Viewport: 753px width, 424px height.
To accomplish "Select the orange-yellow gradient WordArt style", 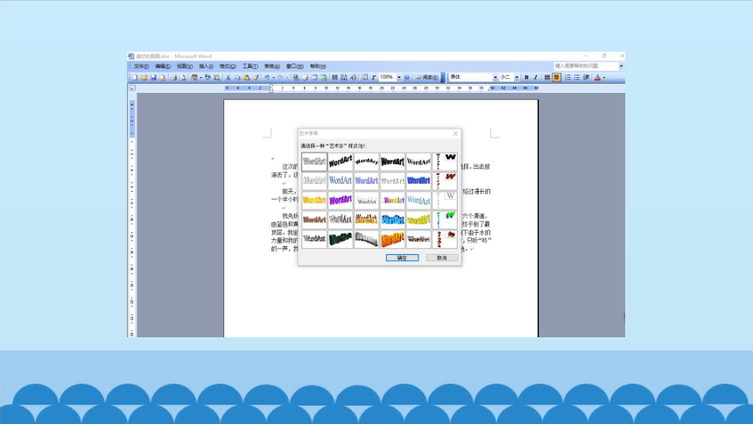I will coord(314,201).
